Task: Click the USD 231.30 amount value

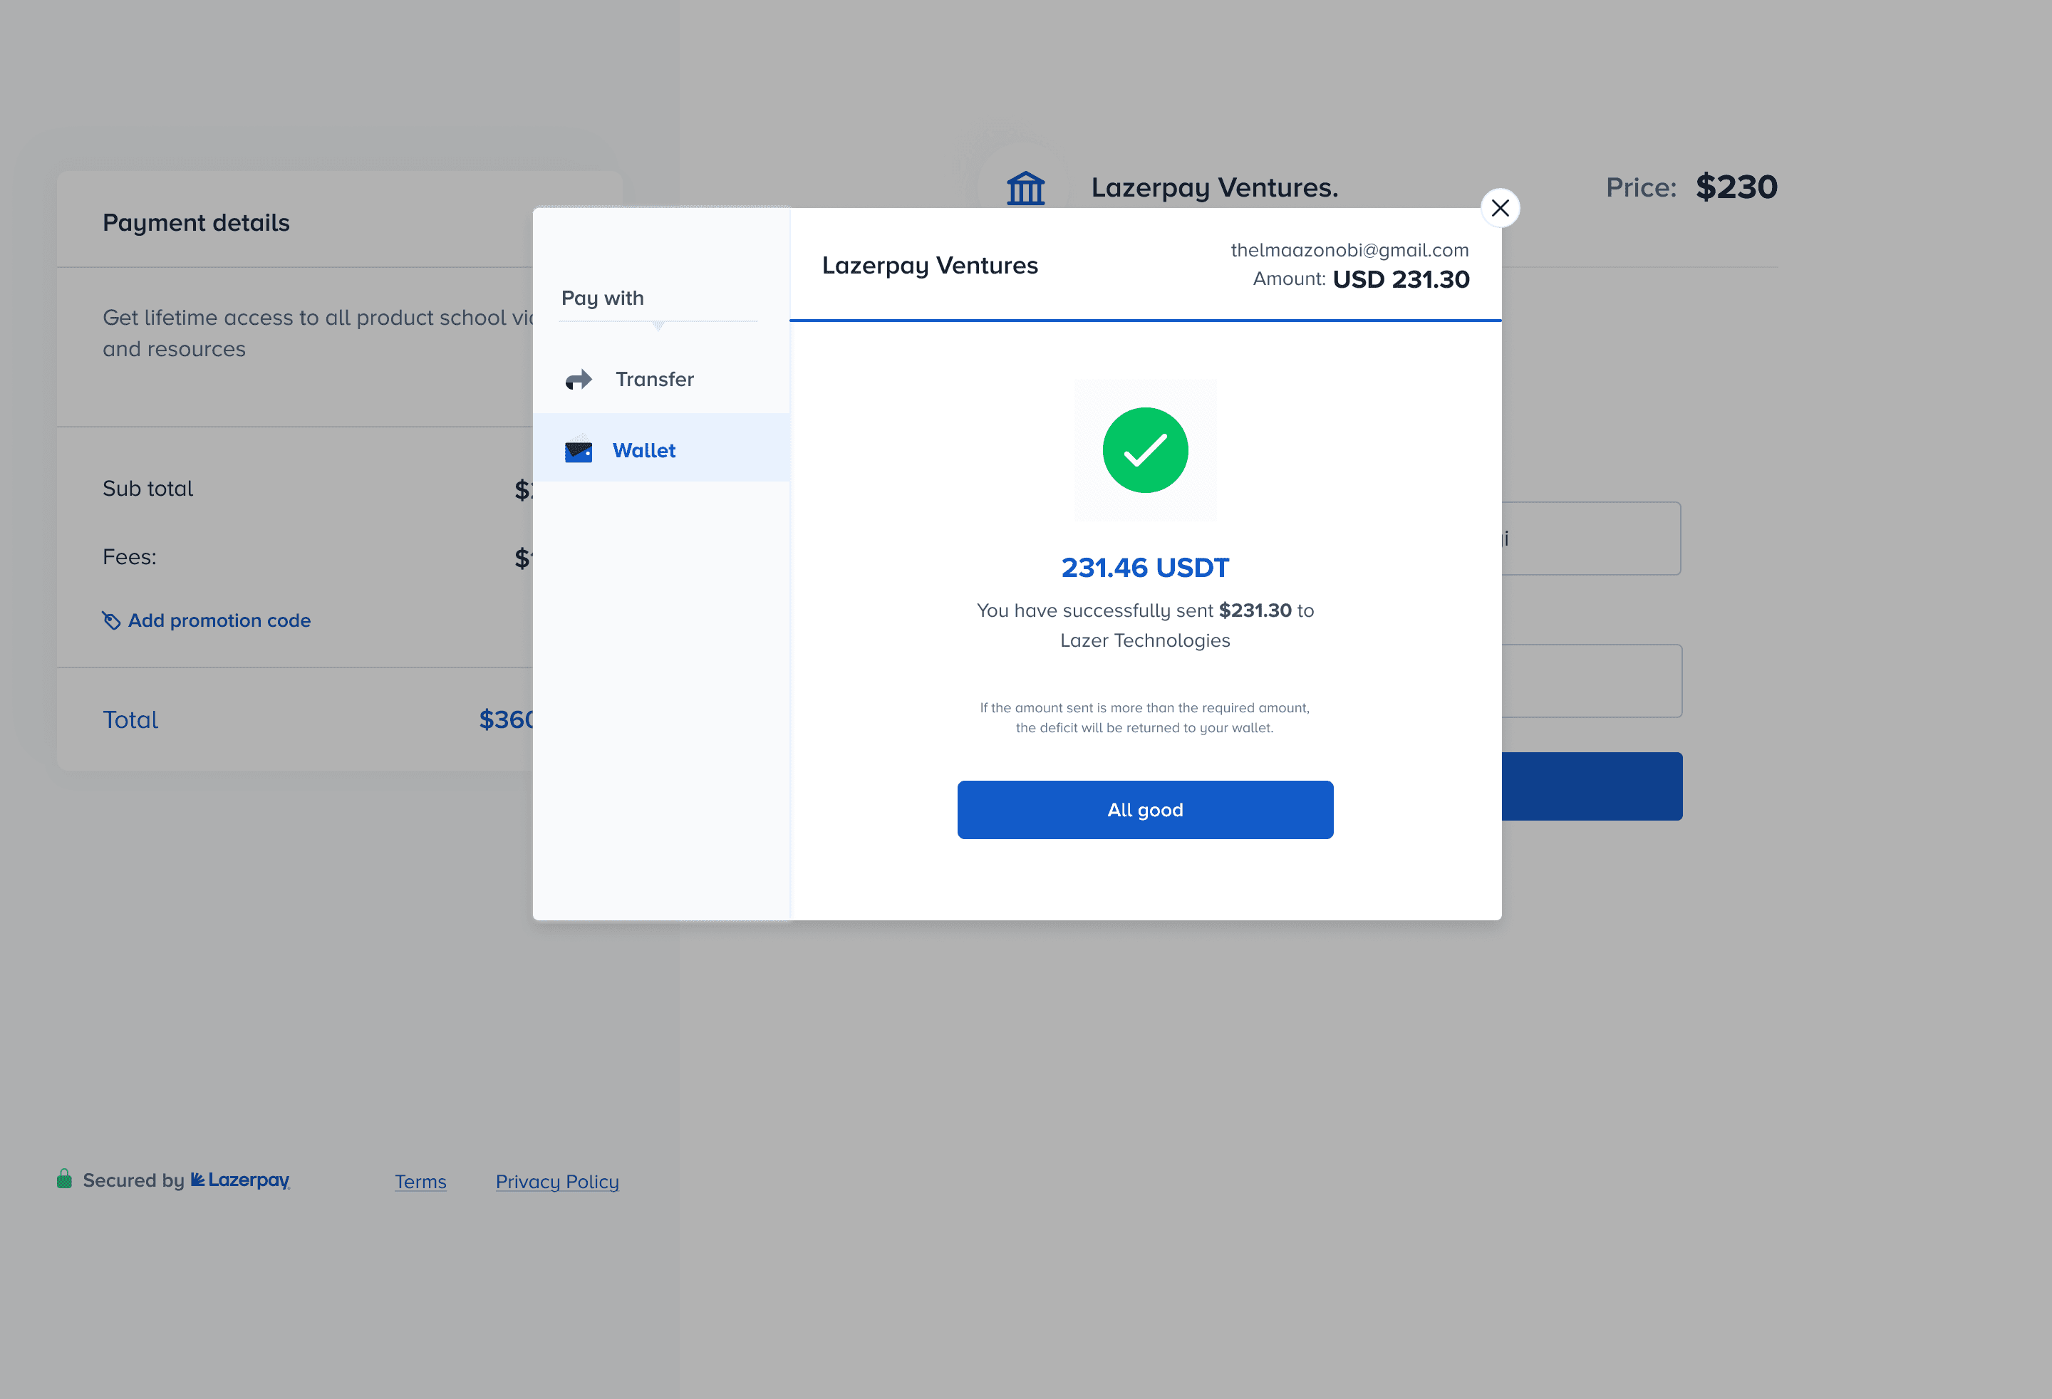Action: coord(1400,279)
